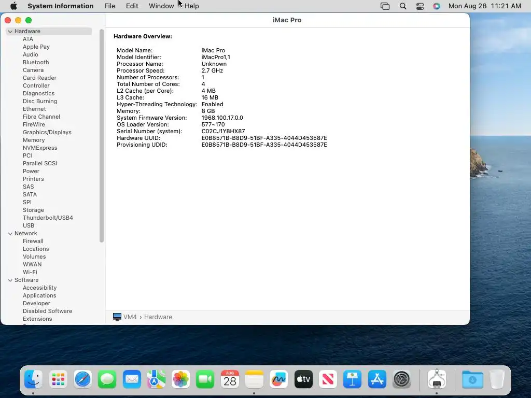The width and height of the screenshot is (531, 398).
Task: Select Card Reader in the sidebar
Action: 39,78
